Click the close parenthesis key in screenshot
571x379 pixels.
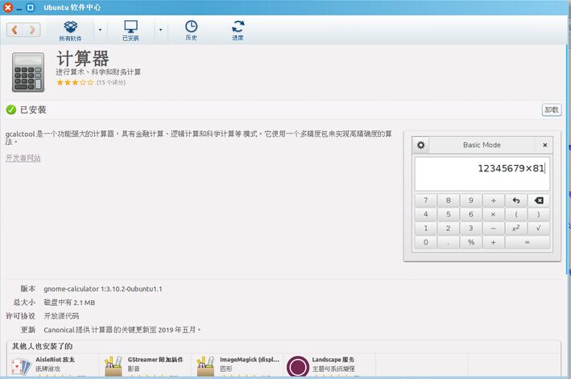(539, 214)
